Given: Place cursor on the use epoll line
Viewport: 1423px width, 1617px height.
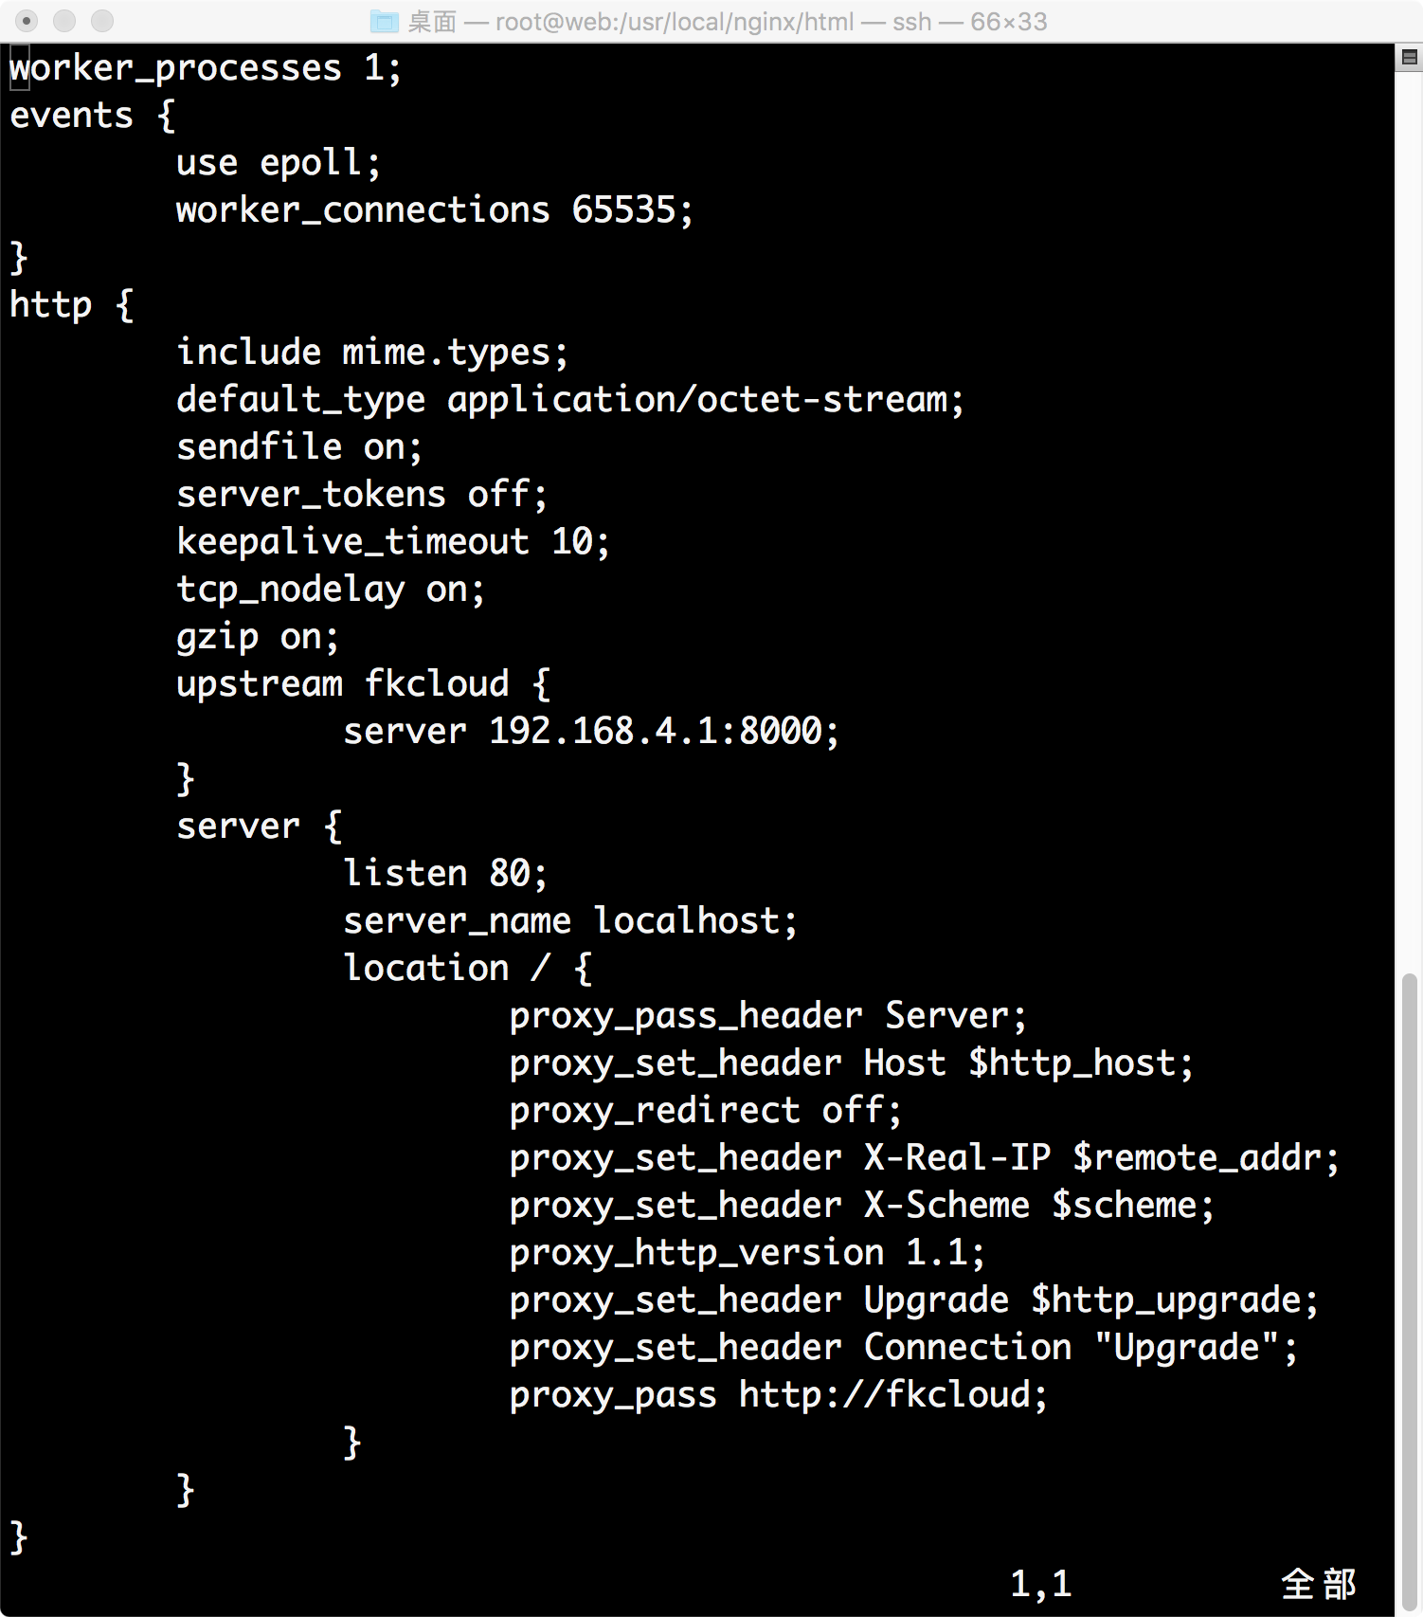Looking at the screenshot, I should coord(278,162).
